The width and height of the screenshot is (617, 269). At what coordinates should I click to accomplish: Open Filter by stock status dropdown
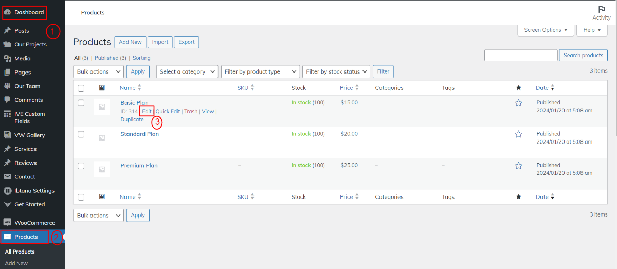(x=336, y=72)
